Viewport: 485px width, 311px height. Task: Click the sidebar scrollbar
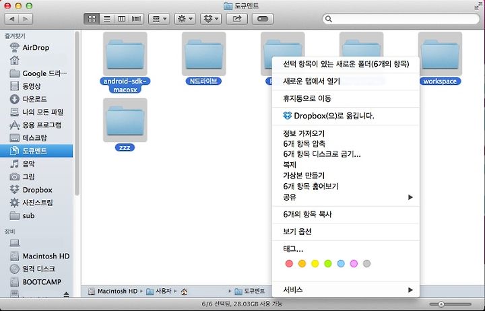(77, 113)
